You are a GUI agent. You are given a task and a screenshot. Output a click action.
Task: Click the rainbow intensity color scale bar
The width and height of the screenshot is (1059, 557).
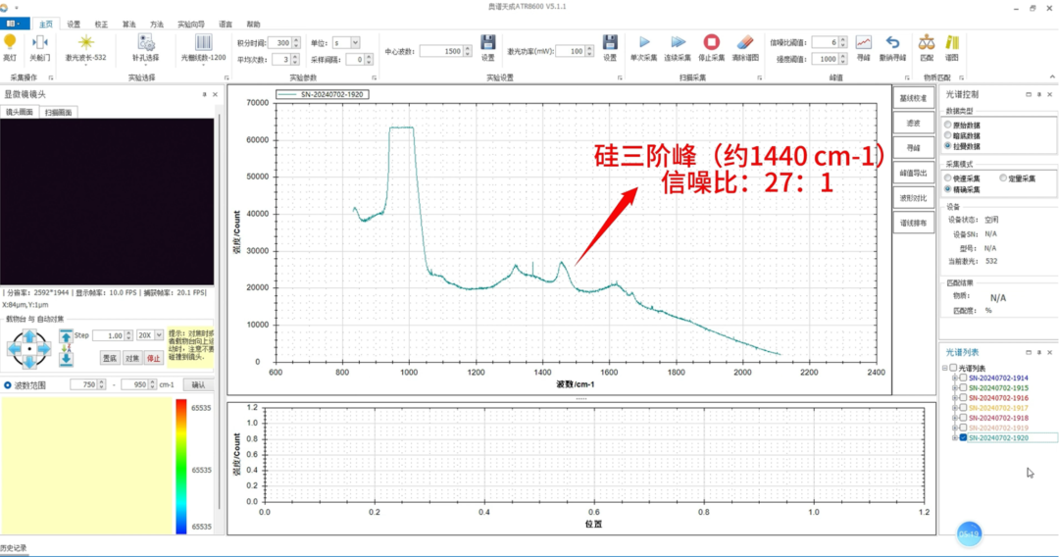(x=180, y=466)
